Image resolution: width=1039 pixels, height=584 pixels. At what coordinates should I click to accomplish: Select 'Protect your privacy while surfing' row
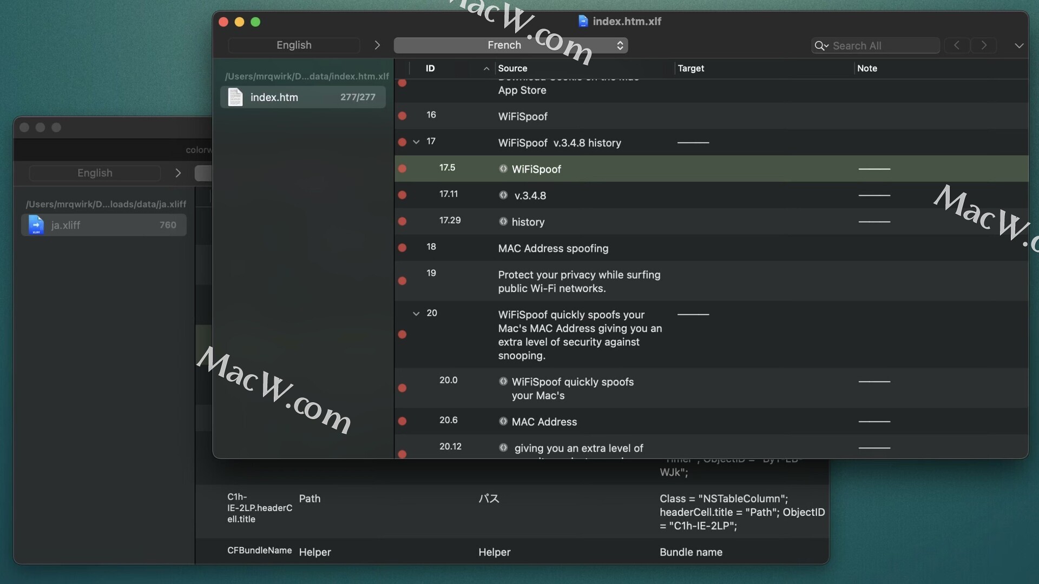[x=711, y=281]
